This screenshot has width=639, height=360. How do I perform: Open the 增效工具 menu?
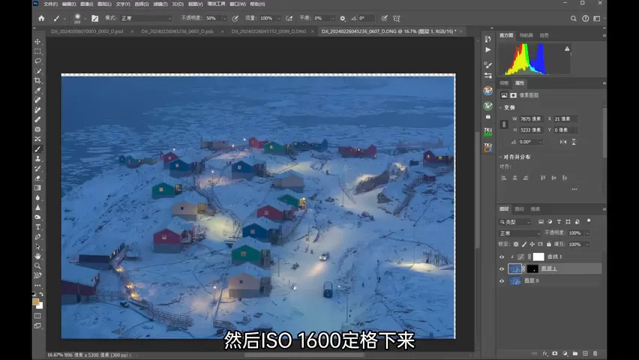click(x=217, y=4)
